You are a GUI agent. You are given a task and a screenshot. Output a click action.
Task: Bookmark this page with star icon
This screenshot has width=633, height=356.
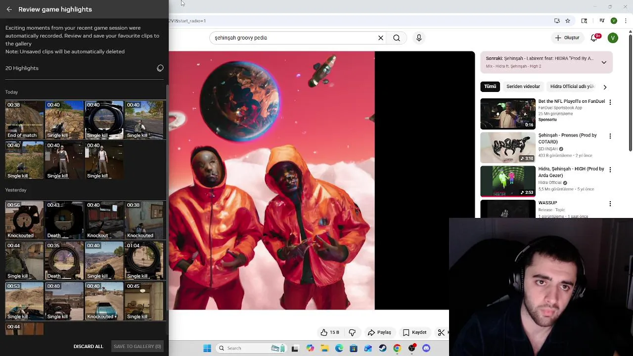568,21
